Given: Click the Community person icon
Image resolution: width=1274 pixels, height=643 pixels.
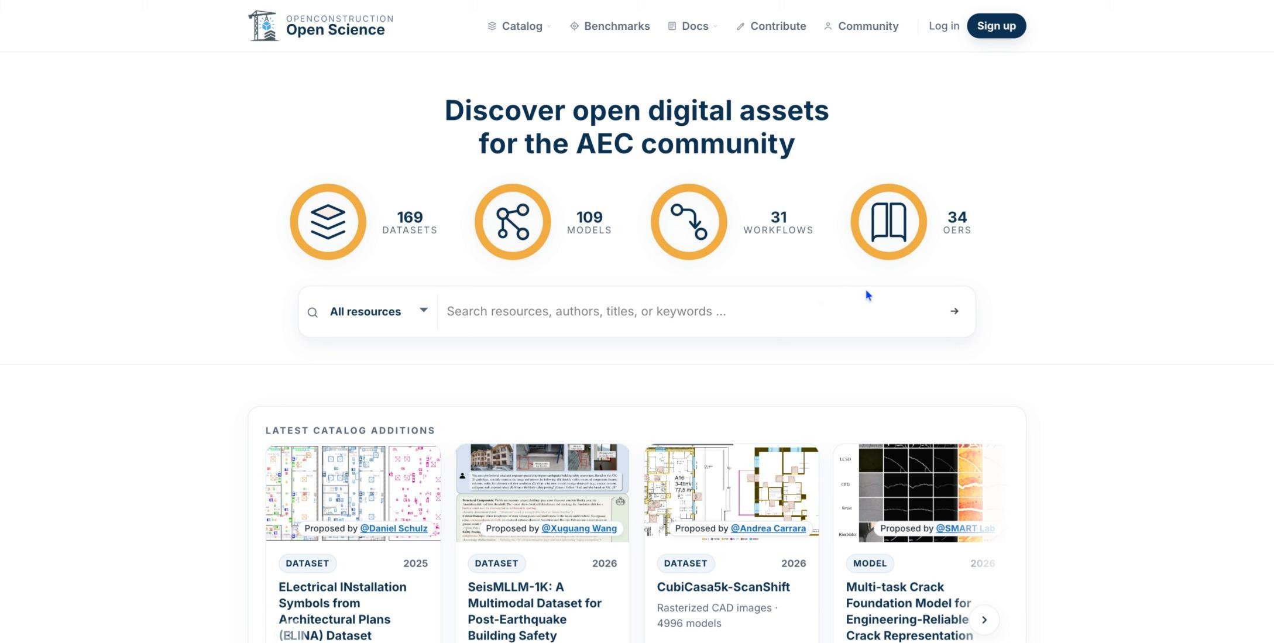Looking at the screenshot, I should pyautogui.click(x=828, y=26).
